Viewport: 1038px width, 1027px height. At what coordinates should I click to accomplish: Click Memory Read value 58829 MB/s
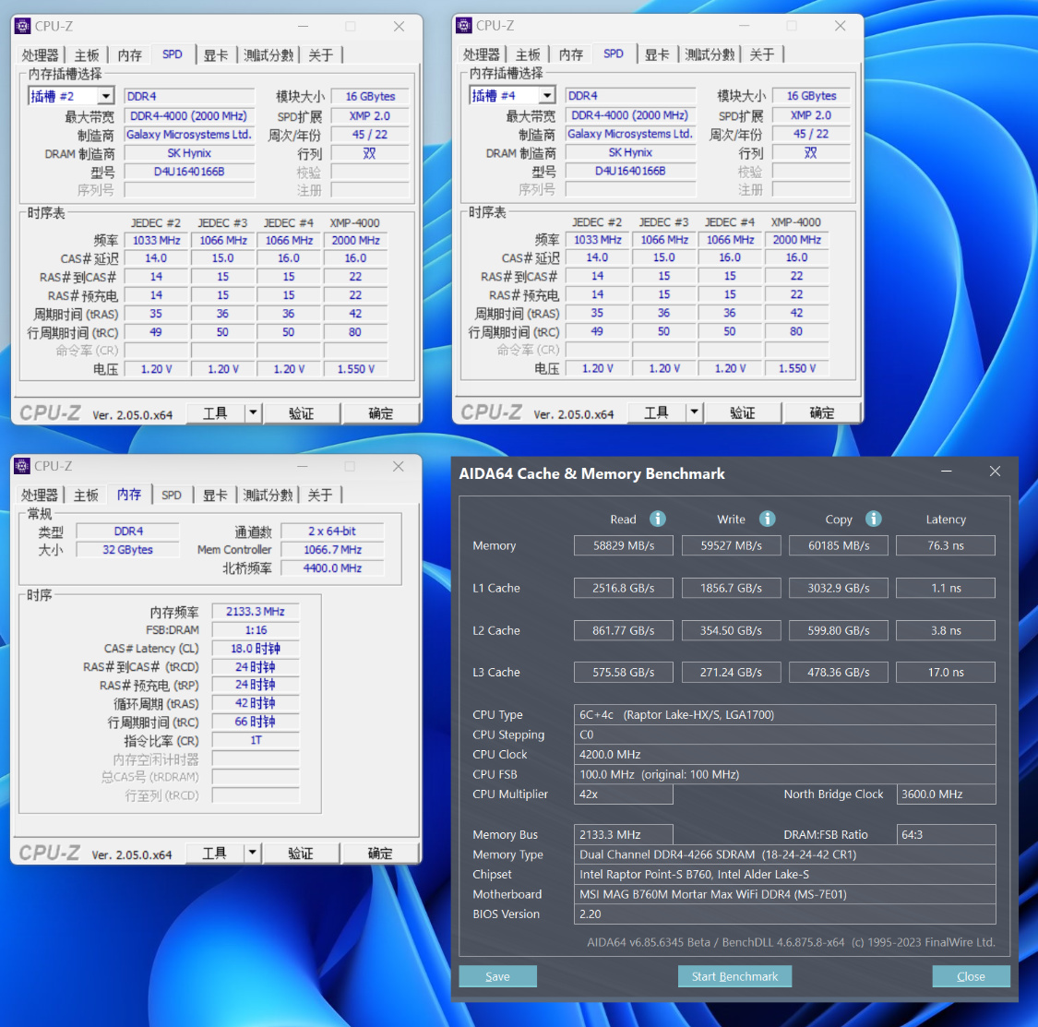click(x=624, y=545)
